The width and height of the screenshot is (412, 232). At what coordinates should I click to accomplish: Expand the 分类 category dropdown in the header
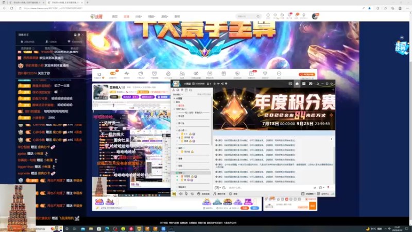tap(139, 16)
